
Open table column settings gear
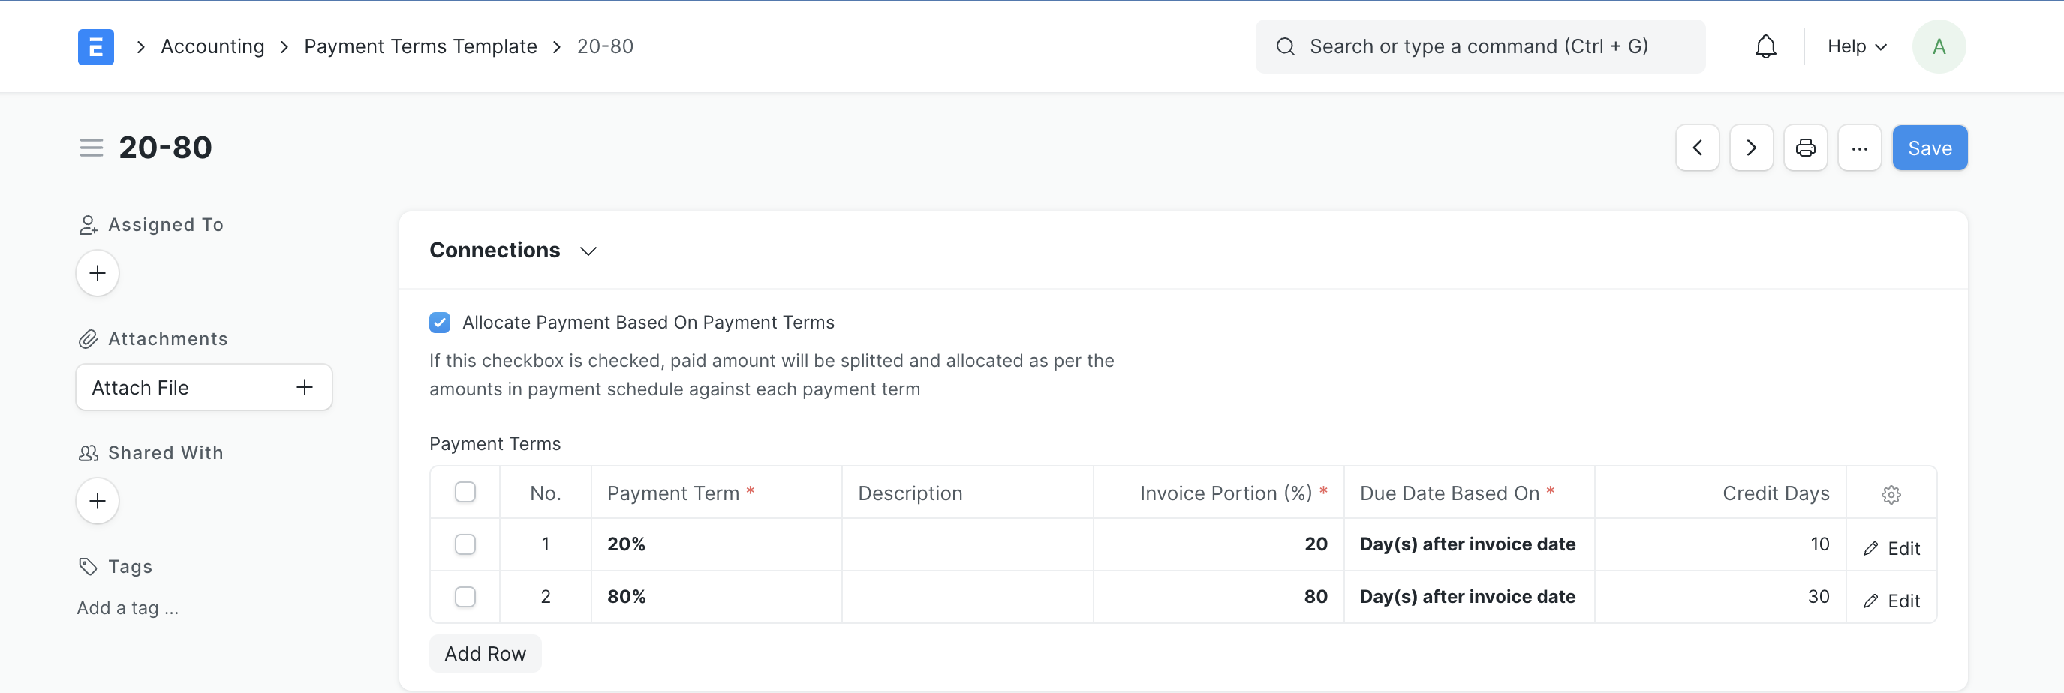(x=1890, y=494)
